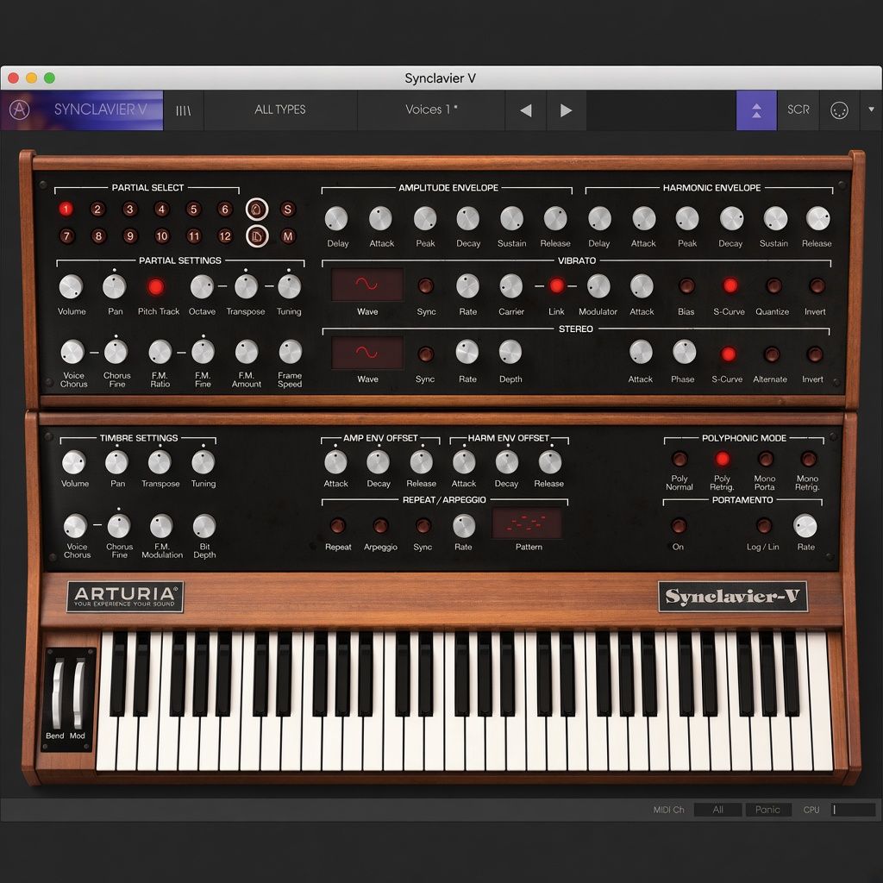This screenshot has width=883, height=883.
Task: Select partial 12 button
Action: click(x=225, y=236)
